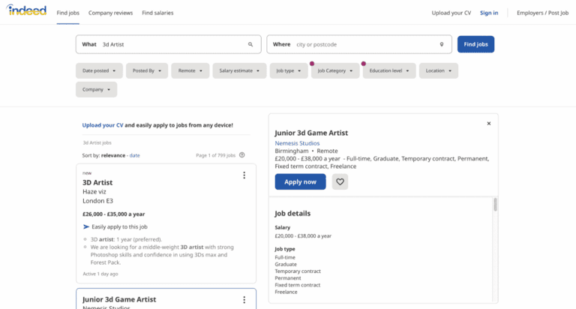Click the help icon next to job count
The image size is (576, 309).
coord(242,155)
